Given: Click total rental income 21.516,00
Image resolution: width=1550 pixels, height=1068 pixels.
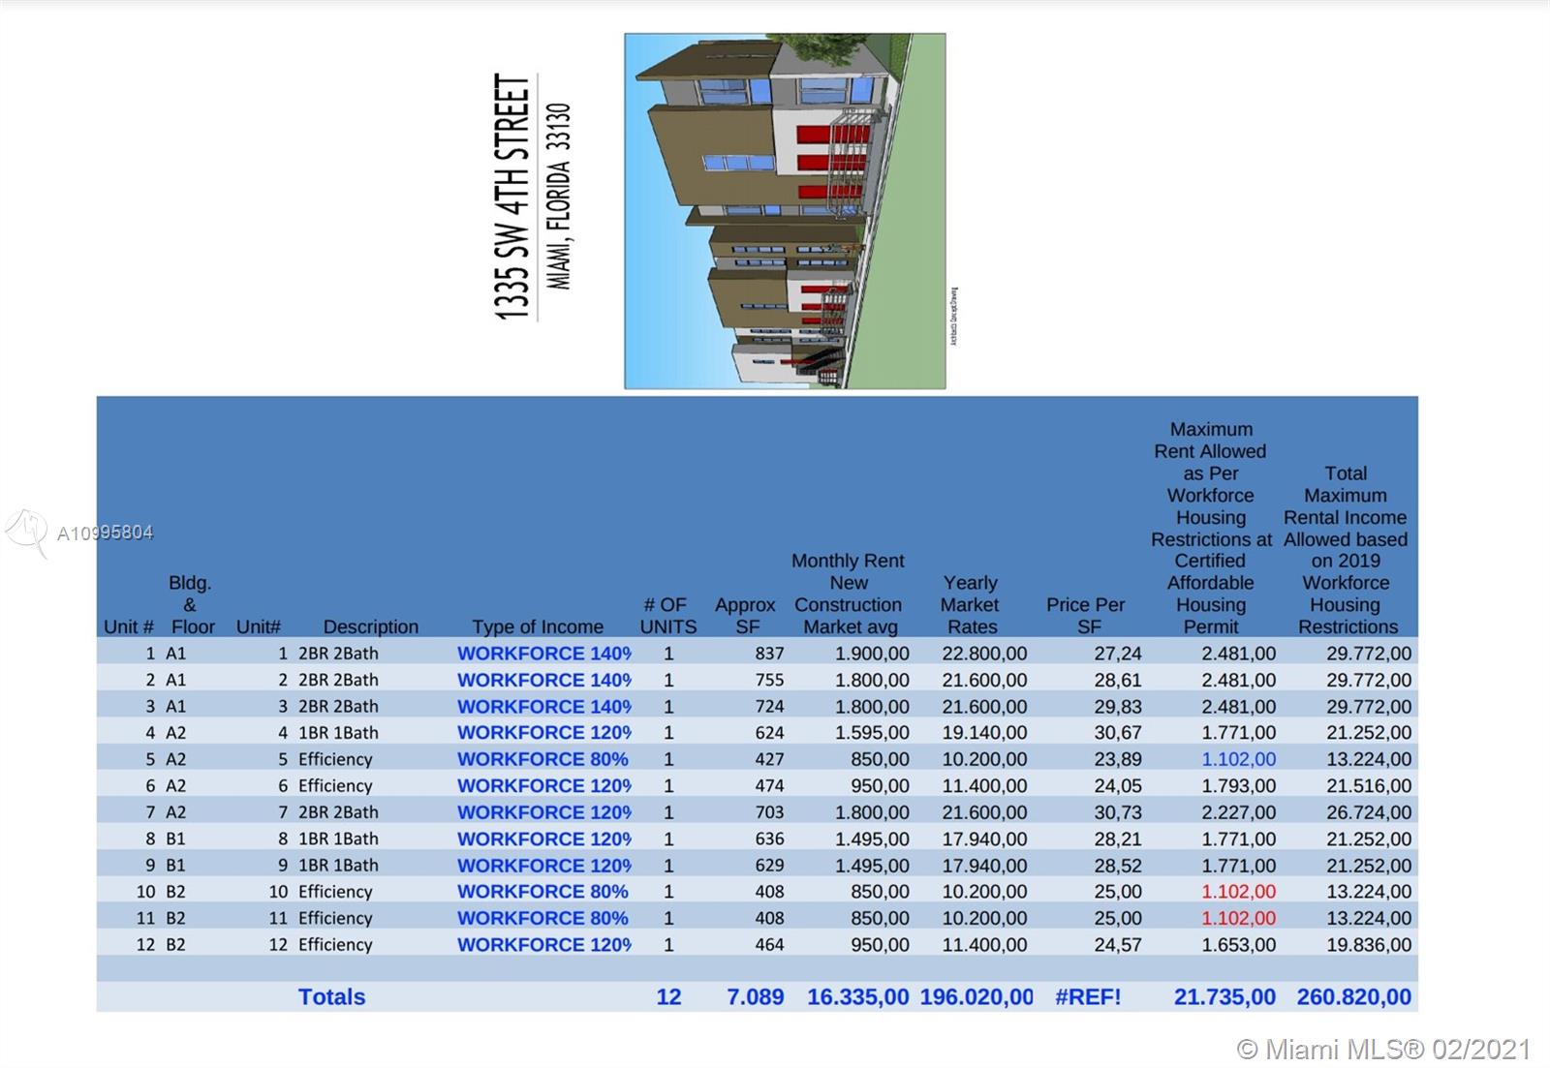Looking at the screenshot, I should pyautogui.click(x=1369, y=786).
